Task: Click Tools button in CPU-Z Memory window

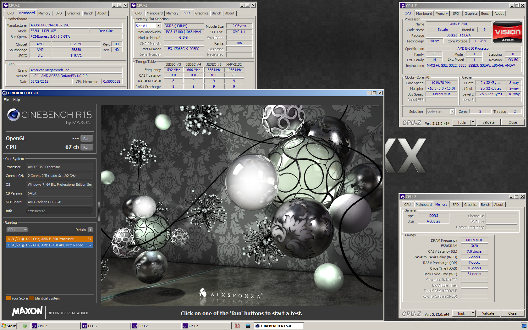Action: pos(461,314)
